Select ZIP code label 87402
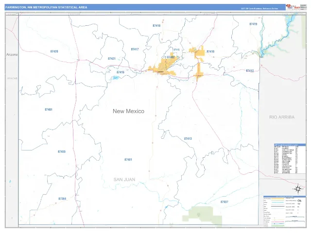The height and width of the screenshot is (233, 311). click(171, 57)
